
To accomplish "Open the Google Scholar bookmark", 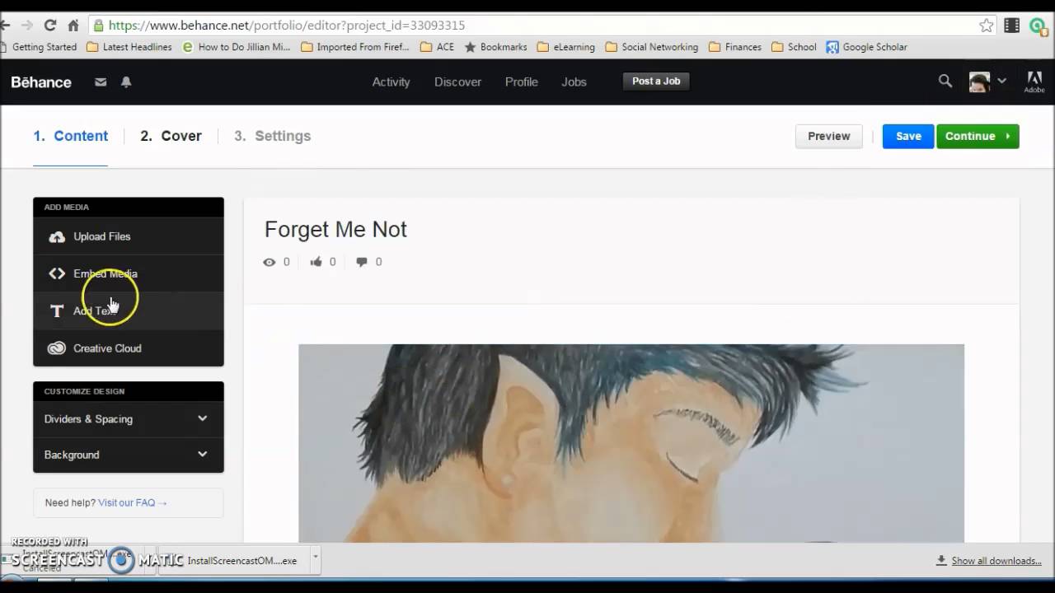I will [866, 47].
